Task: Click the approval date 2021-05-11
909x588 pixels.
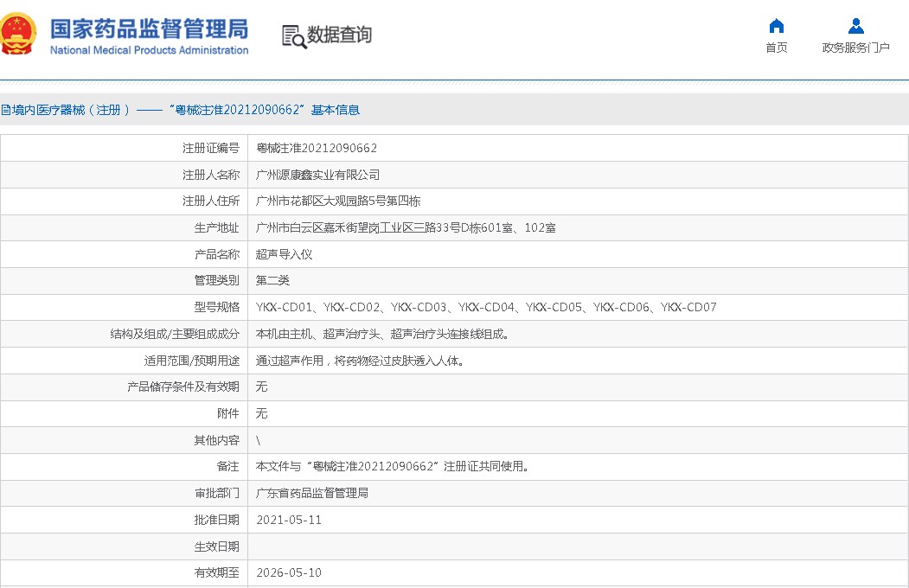Action: coord(291,520)
